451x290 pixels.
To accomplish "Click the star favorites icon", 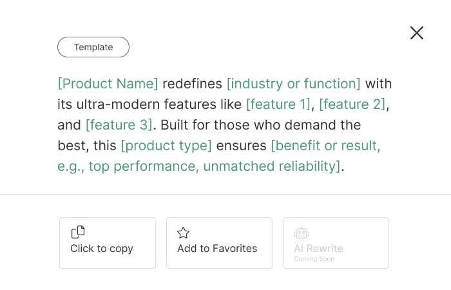I will point(184,233).
